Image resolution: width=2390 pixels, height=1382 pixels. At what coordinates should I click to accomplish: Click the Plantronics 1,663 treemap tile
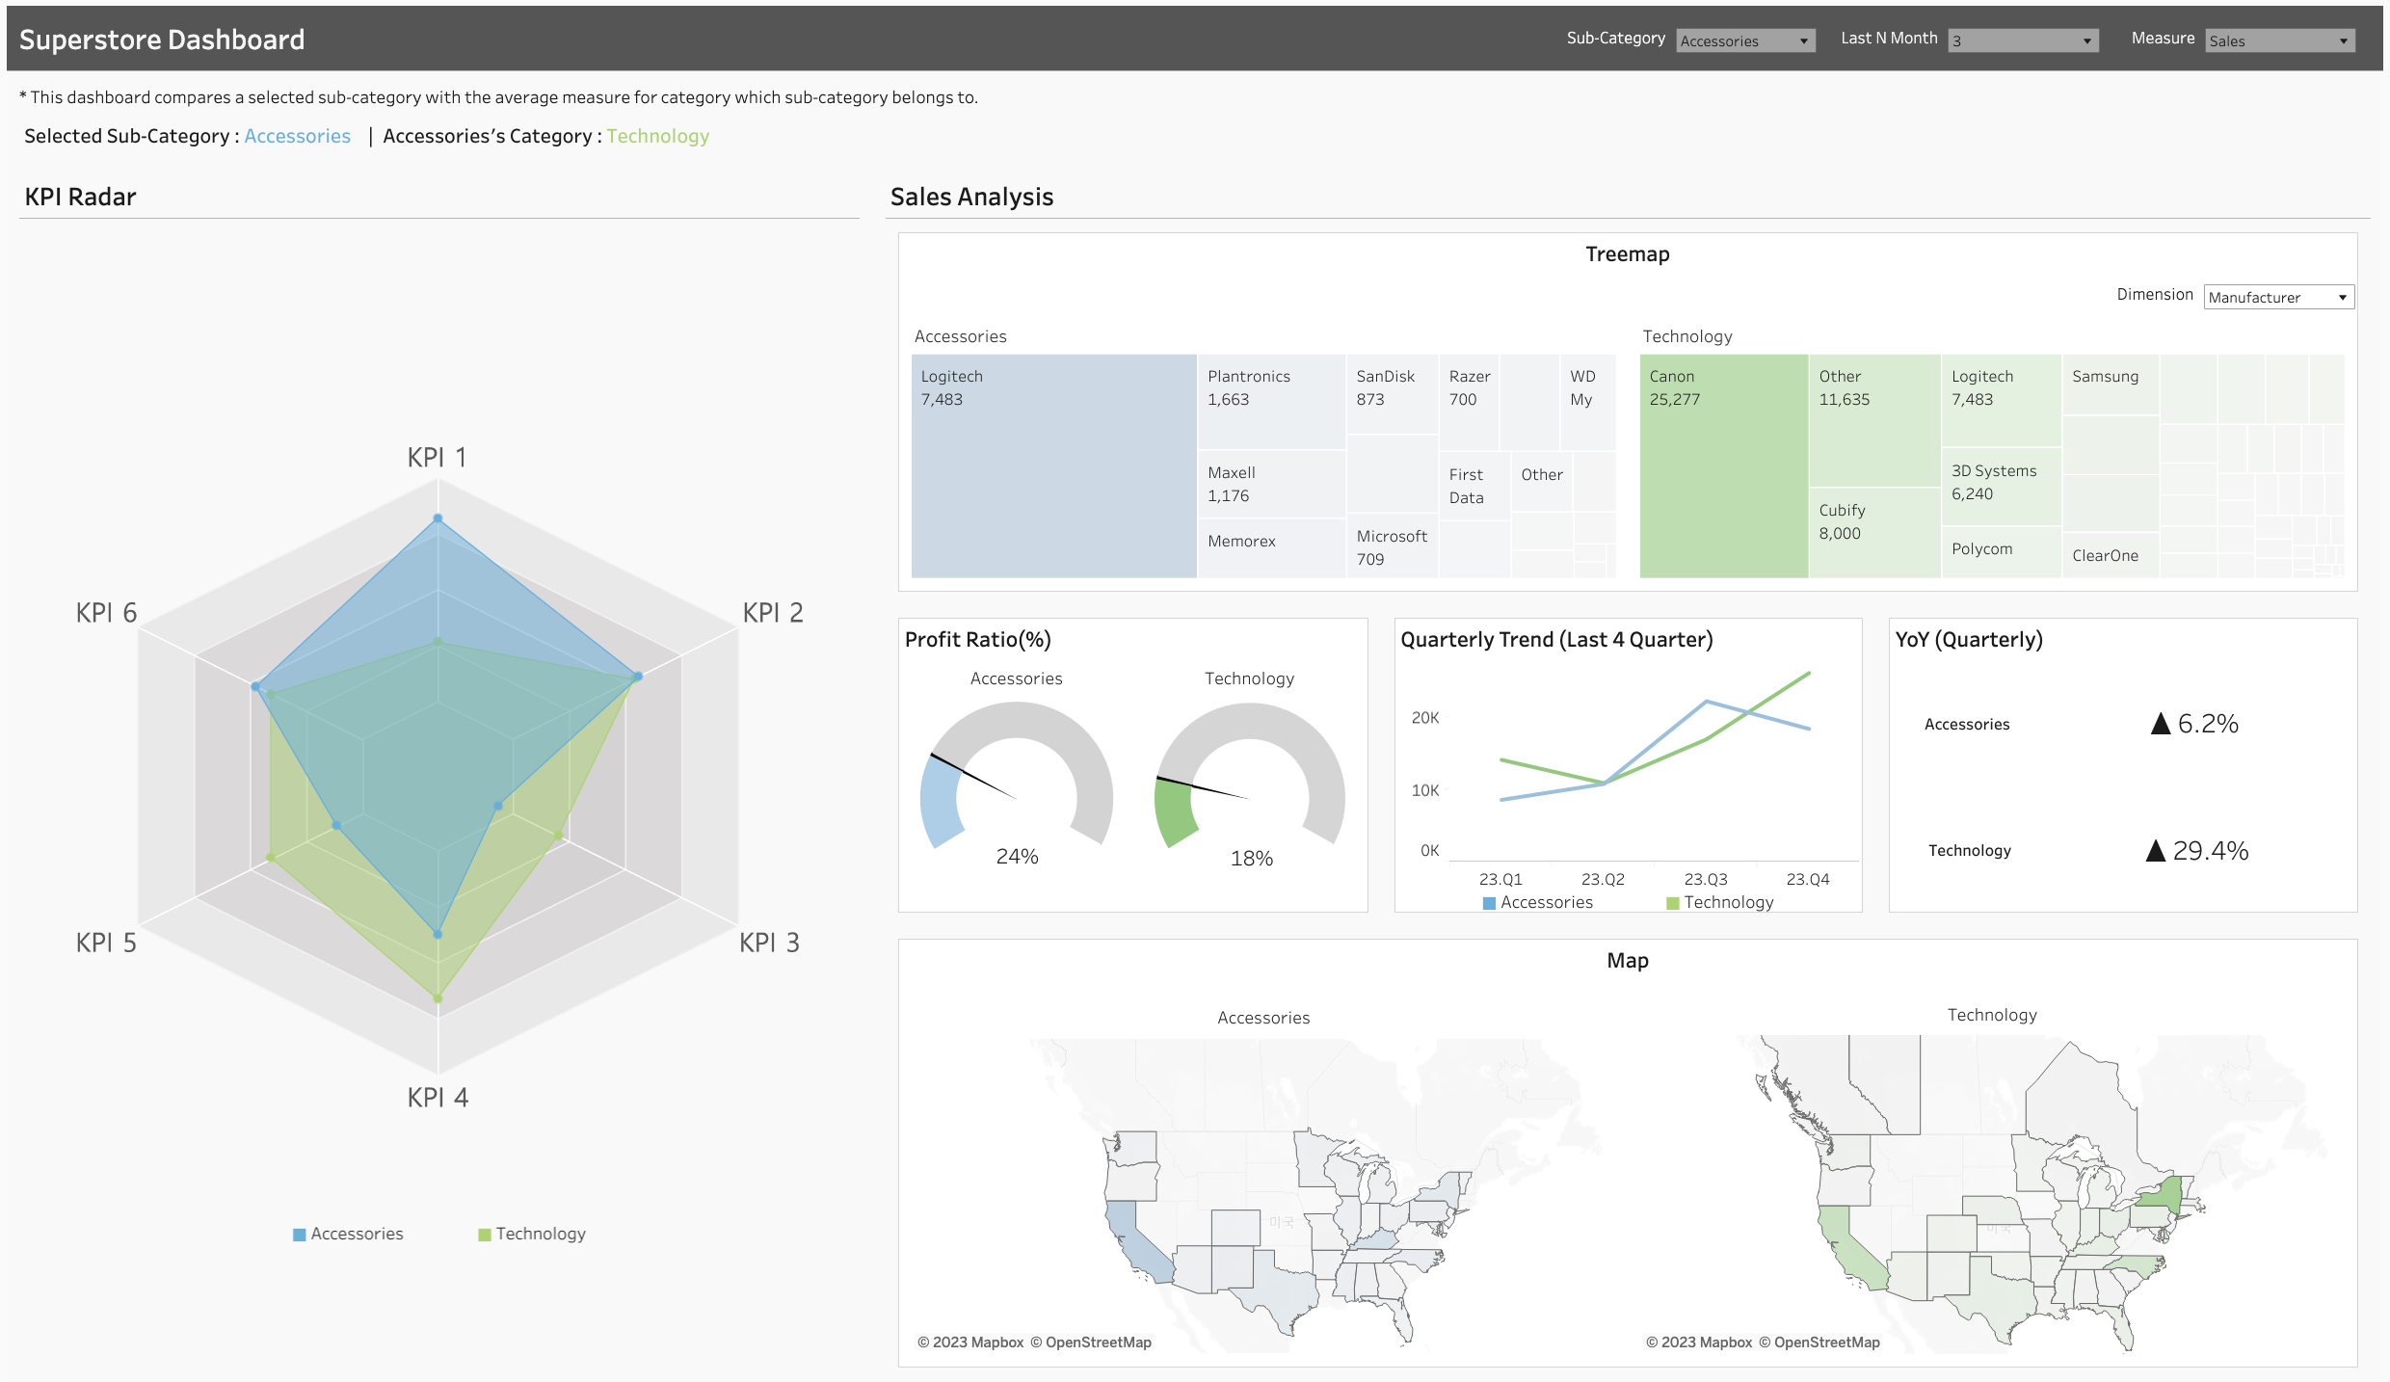pyautogui.click(x=1270, y=400)
